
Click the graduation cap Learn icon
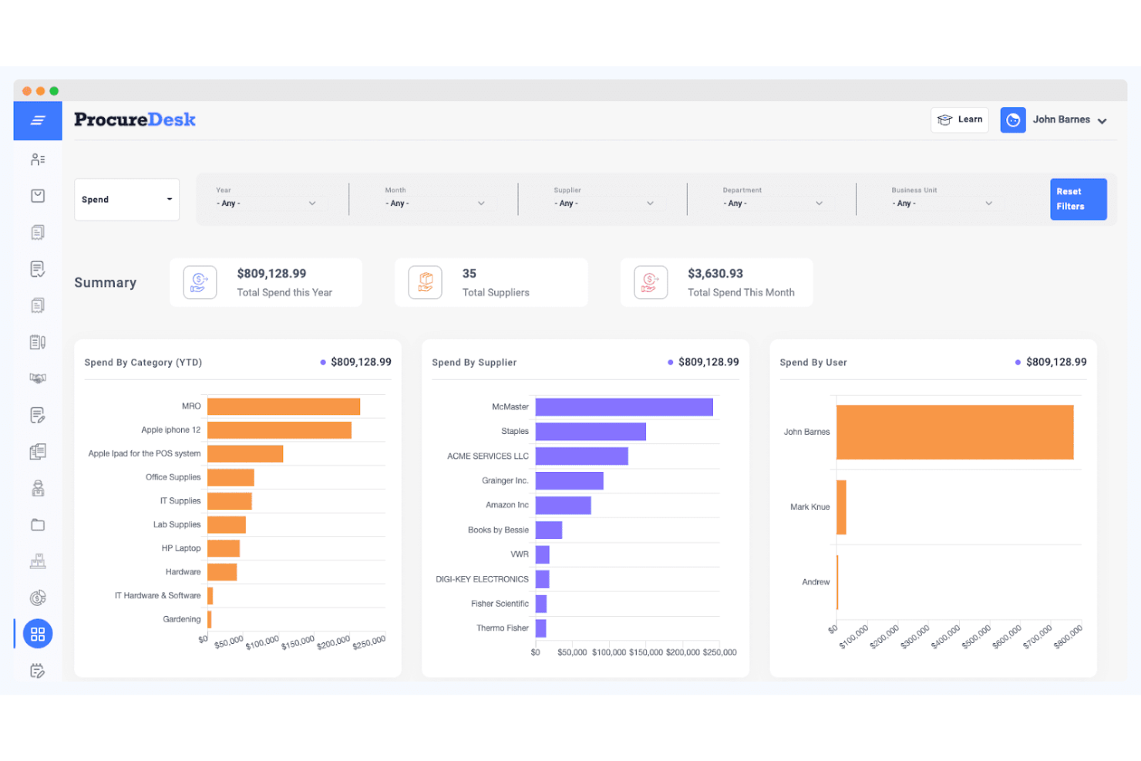[945, 120]
